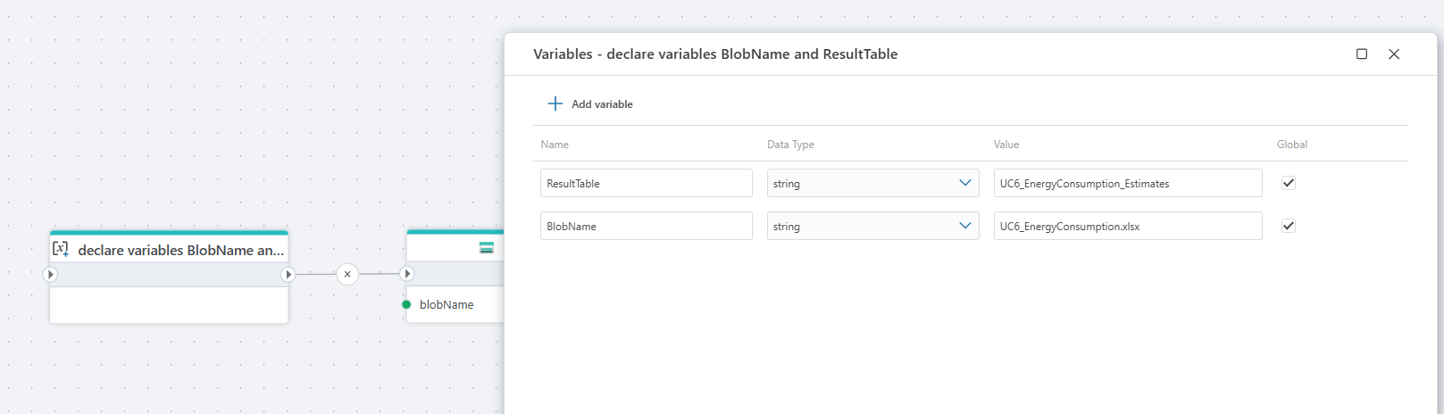Close the Variables panel
1444x414 pixels.
1394,54
